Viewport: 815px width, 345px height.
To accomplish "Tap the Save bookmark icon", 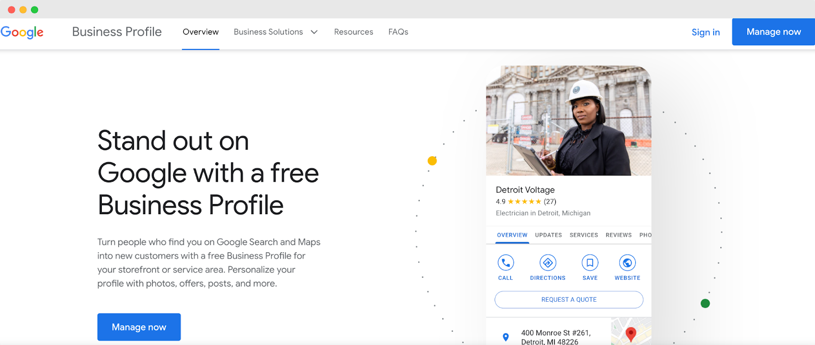I will (x=590, y=263).
